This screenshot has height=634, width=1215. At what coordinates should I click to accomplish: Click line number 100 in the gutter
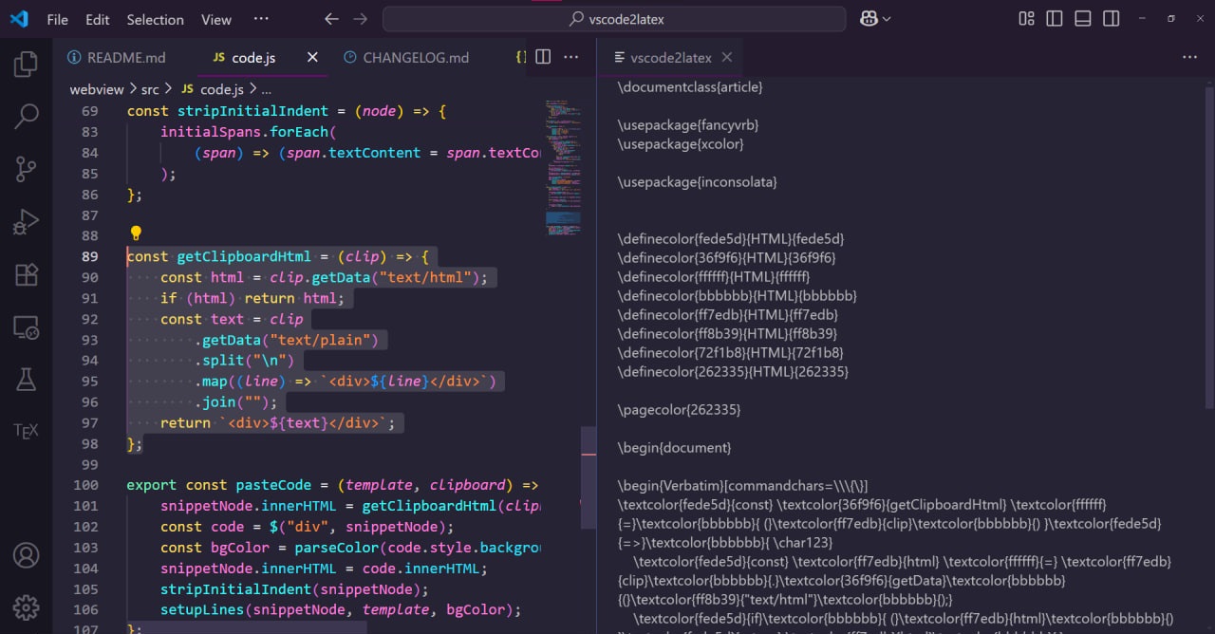click(x=86, y=485)
